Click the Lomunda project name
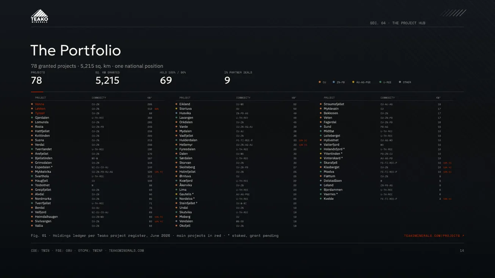The width and height of the screenshot is (495, 278). 42,122
